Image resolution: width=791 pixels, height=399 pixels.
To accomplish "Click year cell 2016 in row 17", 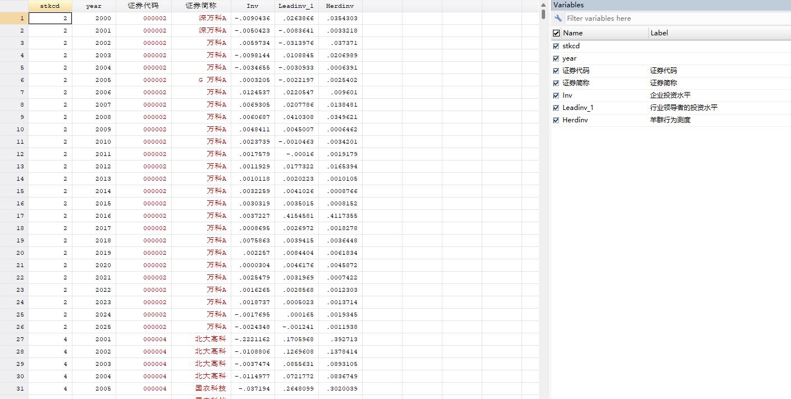I will (x=94, y=216).
